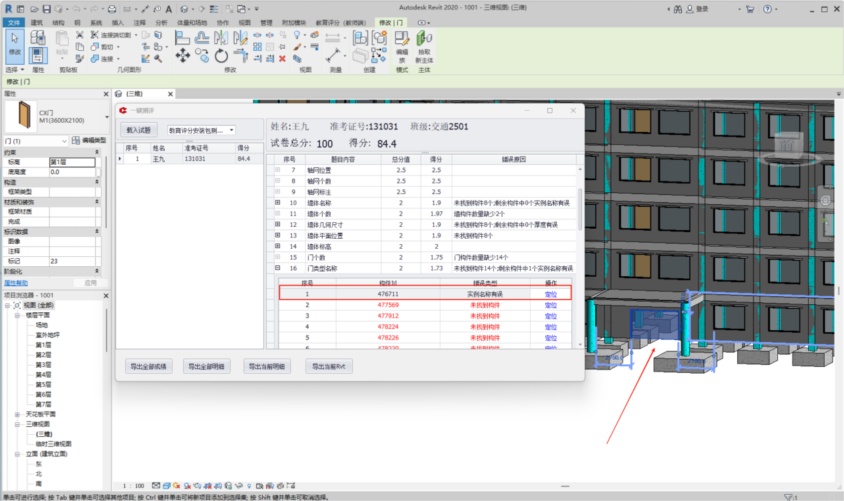Open the 属性 (Properties) ribbon button
The height and width of the screenshot is (501, 844).
click(x=38, y=55)
